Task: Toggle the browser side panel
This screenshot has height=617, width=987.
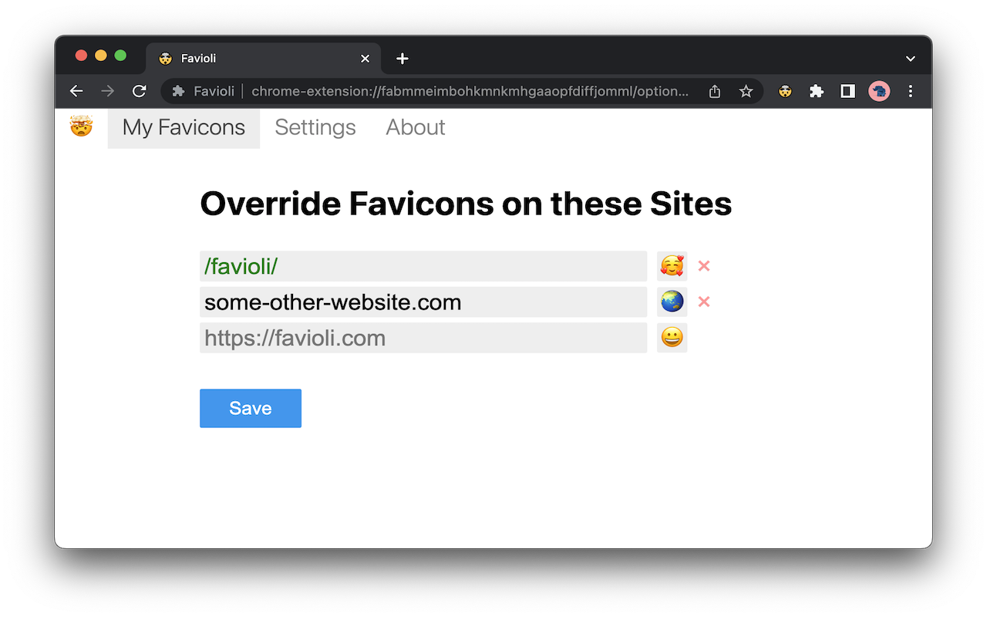Action: (847, 91)
